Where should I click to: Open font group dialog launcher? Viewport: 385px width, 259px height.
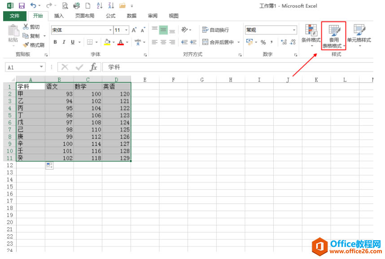point(145,55)
